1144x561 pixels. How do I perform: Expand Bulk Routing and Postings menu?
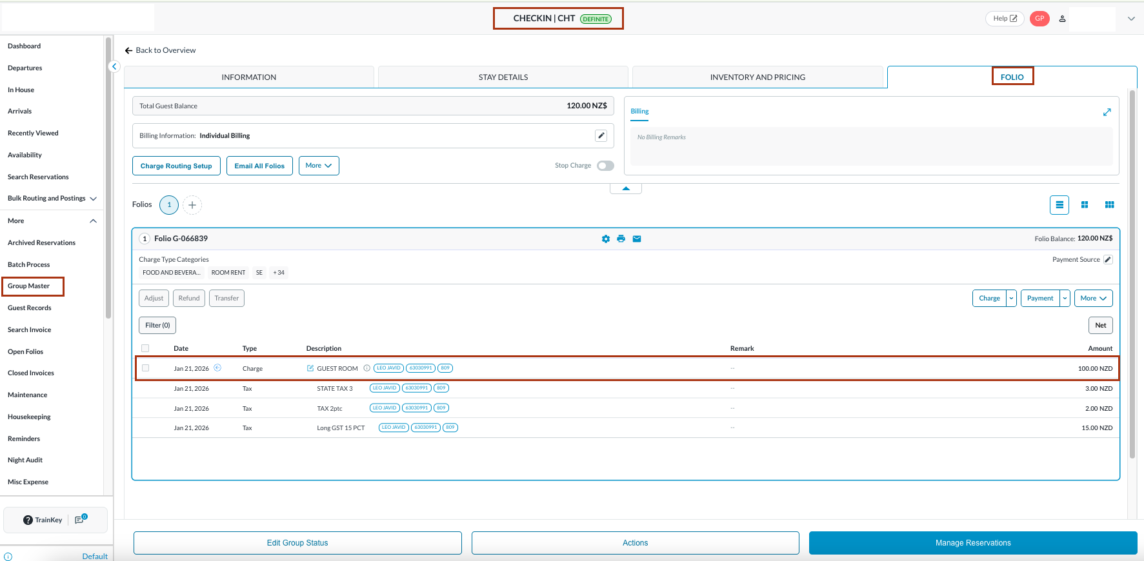coord(94,199)
